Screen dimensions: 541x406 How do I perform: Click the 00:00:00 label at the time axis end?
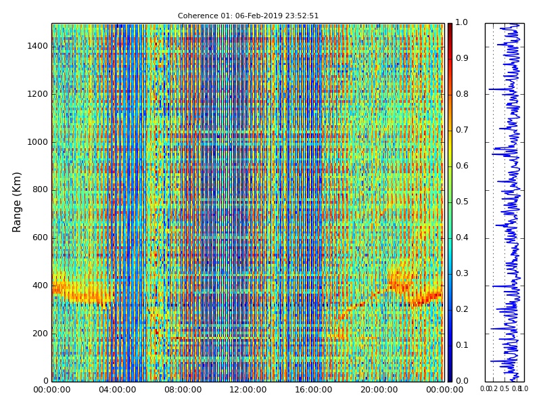click(x=445, y=390)
